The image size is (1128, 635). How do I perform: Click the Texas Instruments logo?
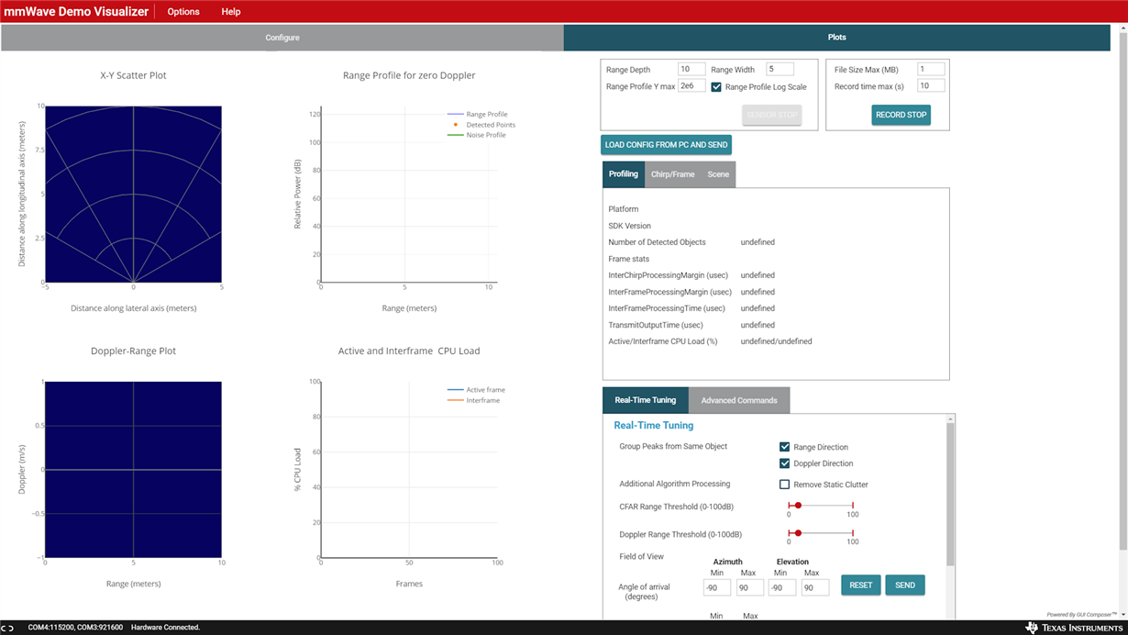[1072, 628]
